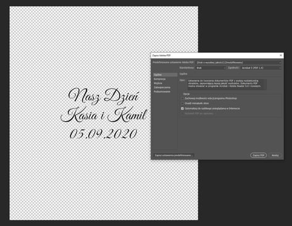Click the Zapisz Adobe PDF title bar
This screenshot has height=226, width=292.
[x=215, y=56]
